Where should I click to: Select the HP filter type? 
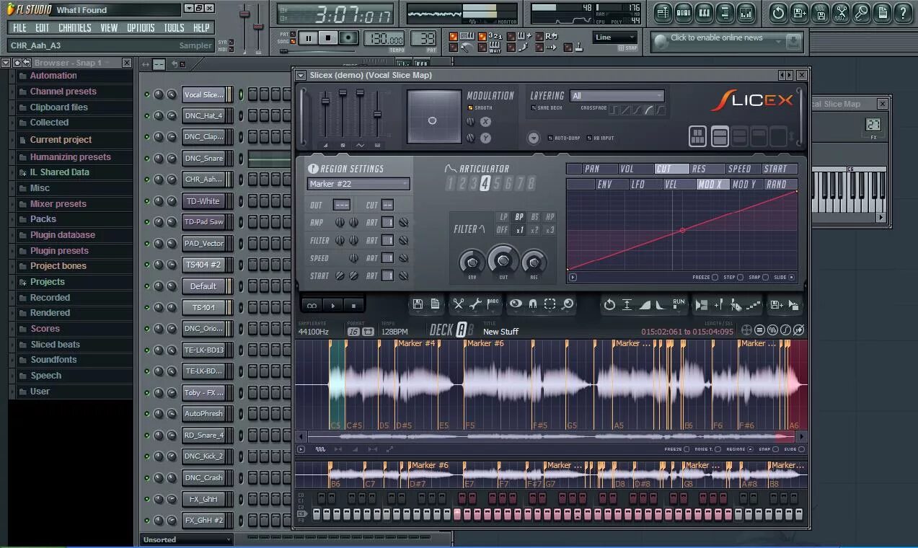(x=550, y=217)
